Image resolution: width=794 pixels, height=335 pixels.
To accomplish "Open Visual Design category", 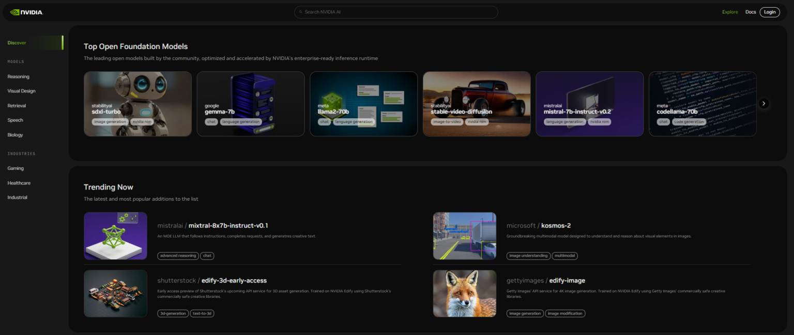I will [x=21, y=91].
